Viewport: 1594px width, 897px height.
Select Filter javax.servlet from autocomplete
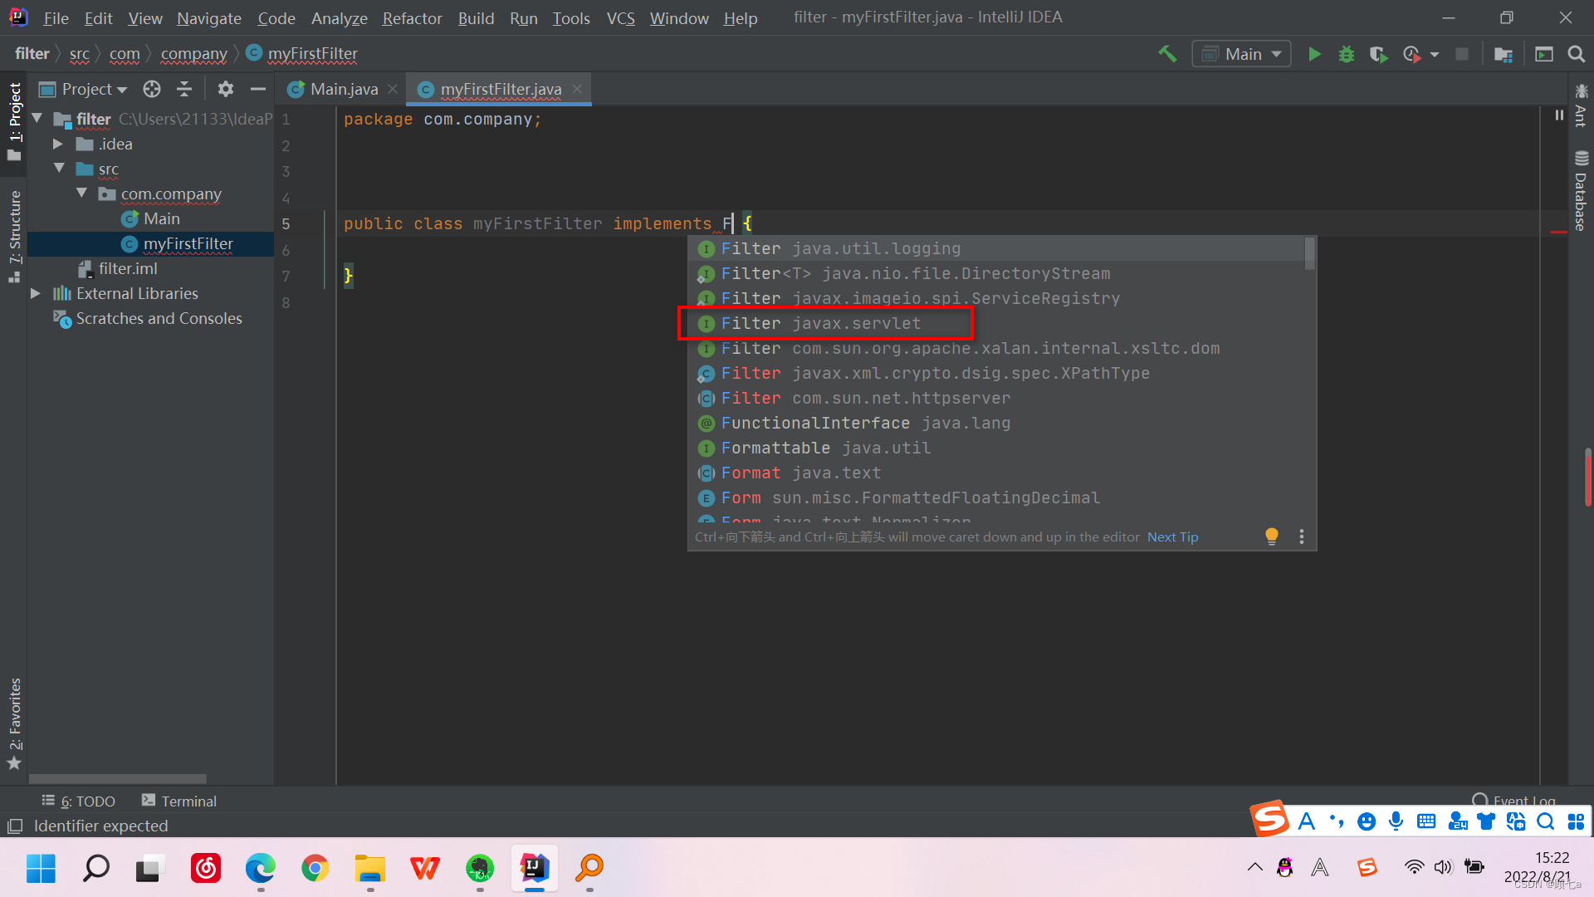click(x=820, y=323)
